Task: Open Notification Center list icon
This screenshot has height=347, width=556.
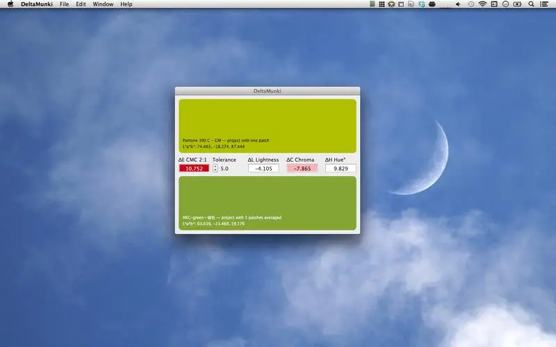Action: (543, 4)
